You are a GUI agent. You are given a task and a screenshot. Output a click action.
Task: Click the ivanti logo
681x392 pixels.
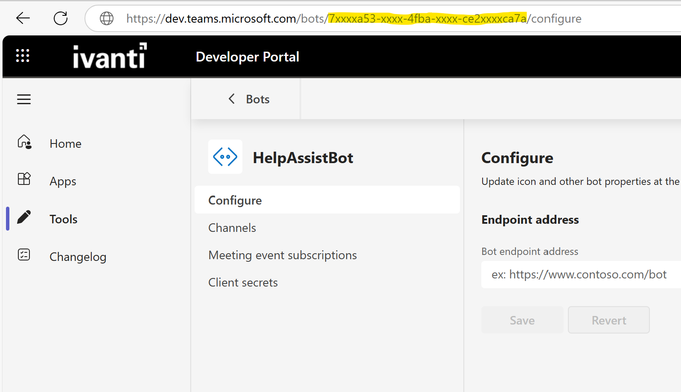(110, 56)
